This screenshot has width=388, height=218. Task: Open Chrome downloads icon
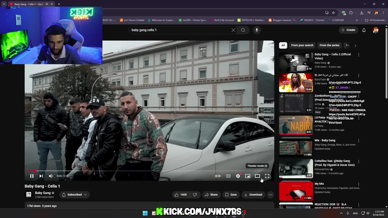pos(362,13)
